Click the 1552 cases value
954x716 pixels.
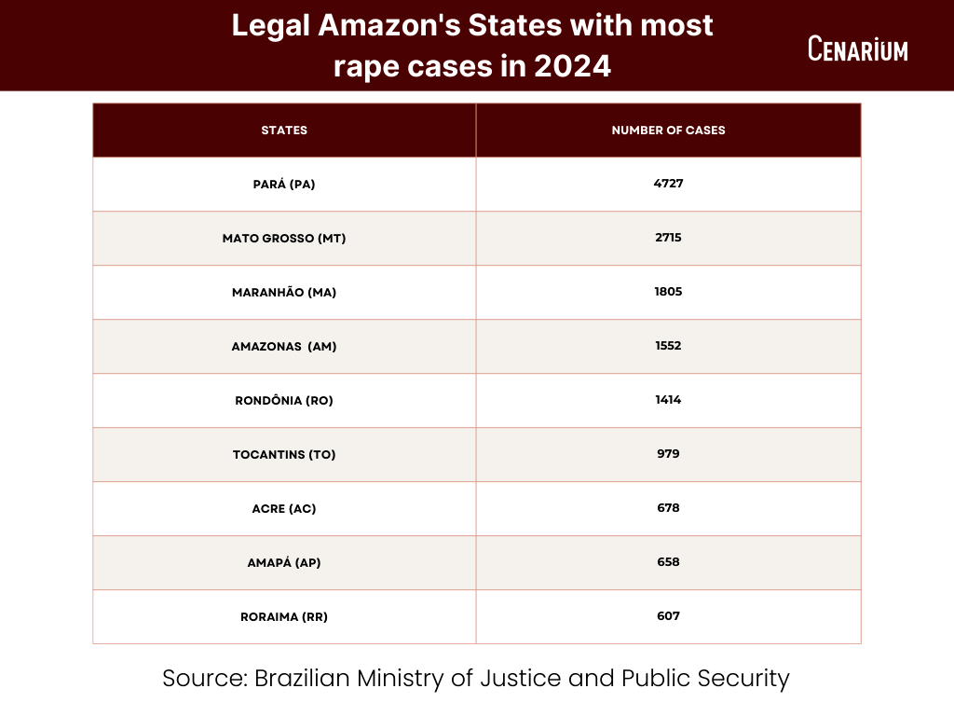click(x=668, y=346)
